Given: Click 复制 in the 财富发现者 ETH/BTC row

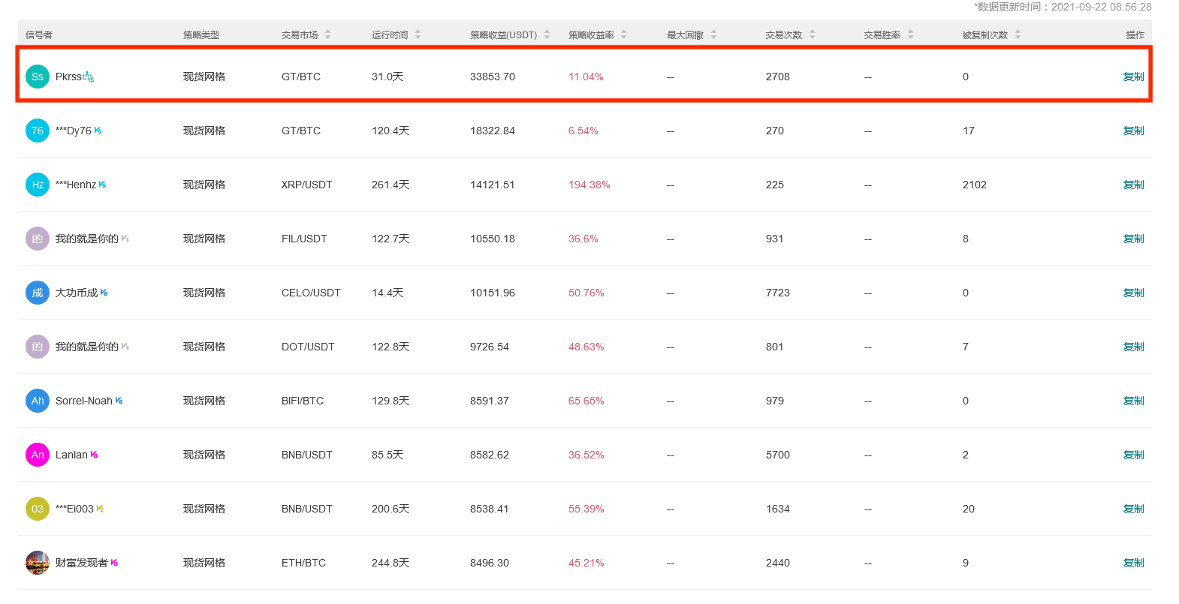Looking at the screenshot, I should [1133, 563].
